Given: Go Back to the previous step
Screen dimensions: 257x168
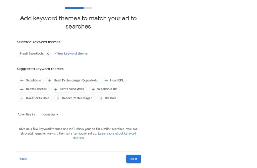Looking at the screenshot, I should (23, 159).
